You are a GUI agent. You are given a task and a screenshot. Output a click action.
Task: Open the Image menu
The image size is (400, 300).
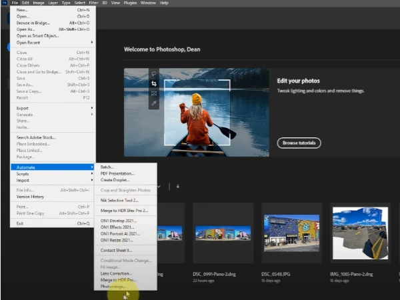(39, 3)
